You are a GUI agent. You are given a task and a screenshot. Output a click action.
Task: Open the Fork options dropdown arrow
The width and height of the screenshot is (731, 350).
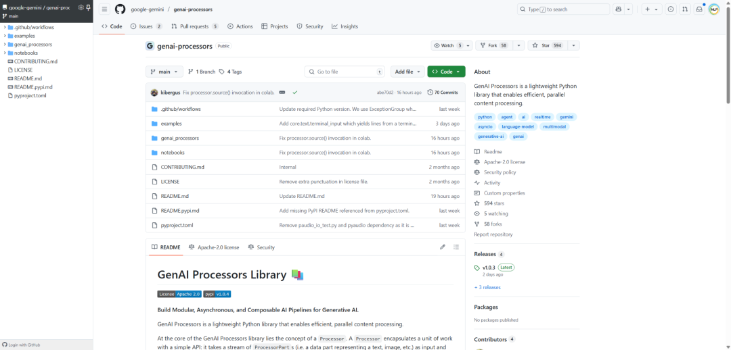point(519,46)
